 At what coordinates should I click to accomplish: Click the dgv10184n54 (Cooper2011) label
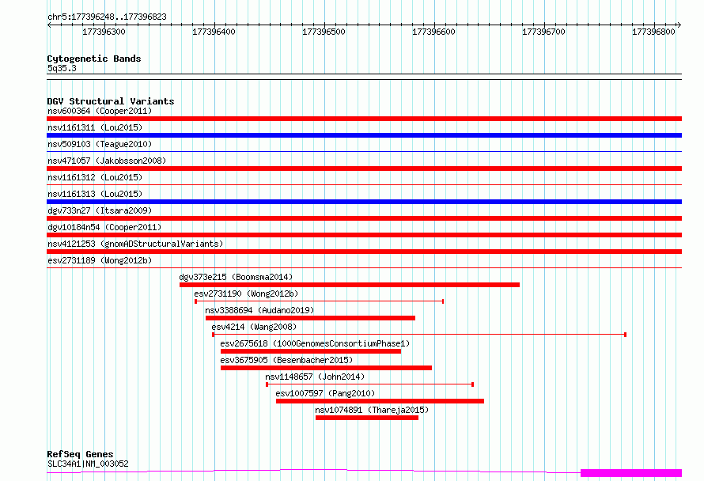pyautogui.click(x=104, y=227)
